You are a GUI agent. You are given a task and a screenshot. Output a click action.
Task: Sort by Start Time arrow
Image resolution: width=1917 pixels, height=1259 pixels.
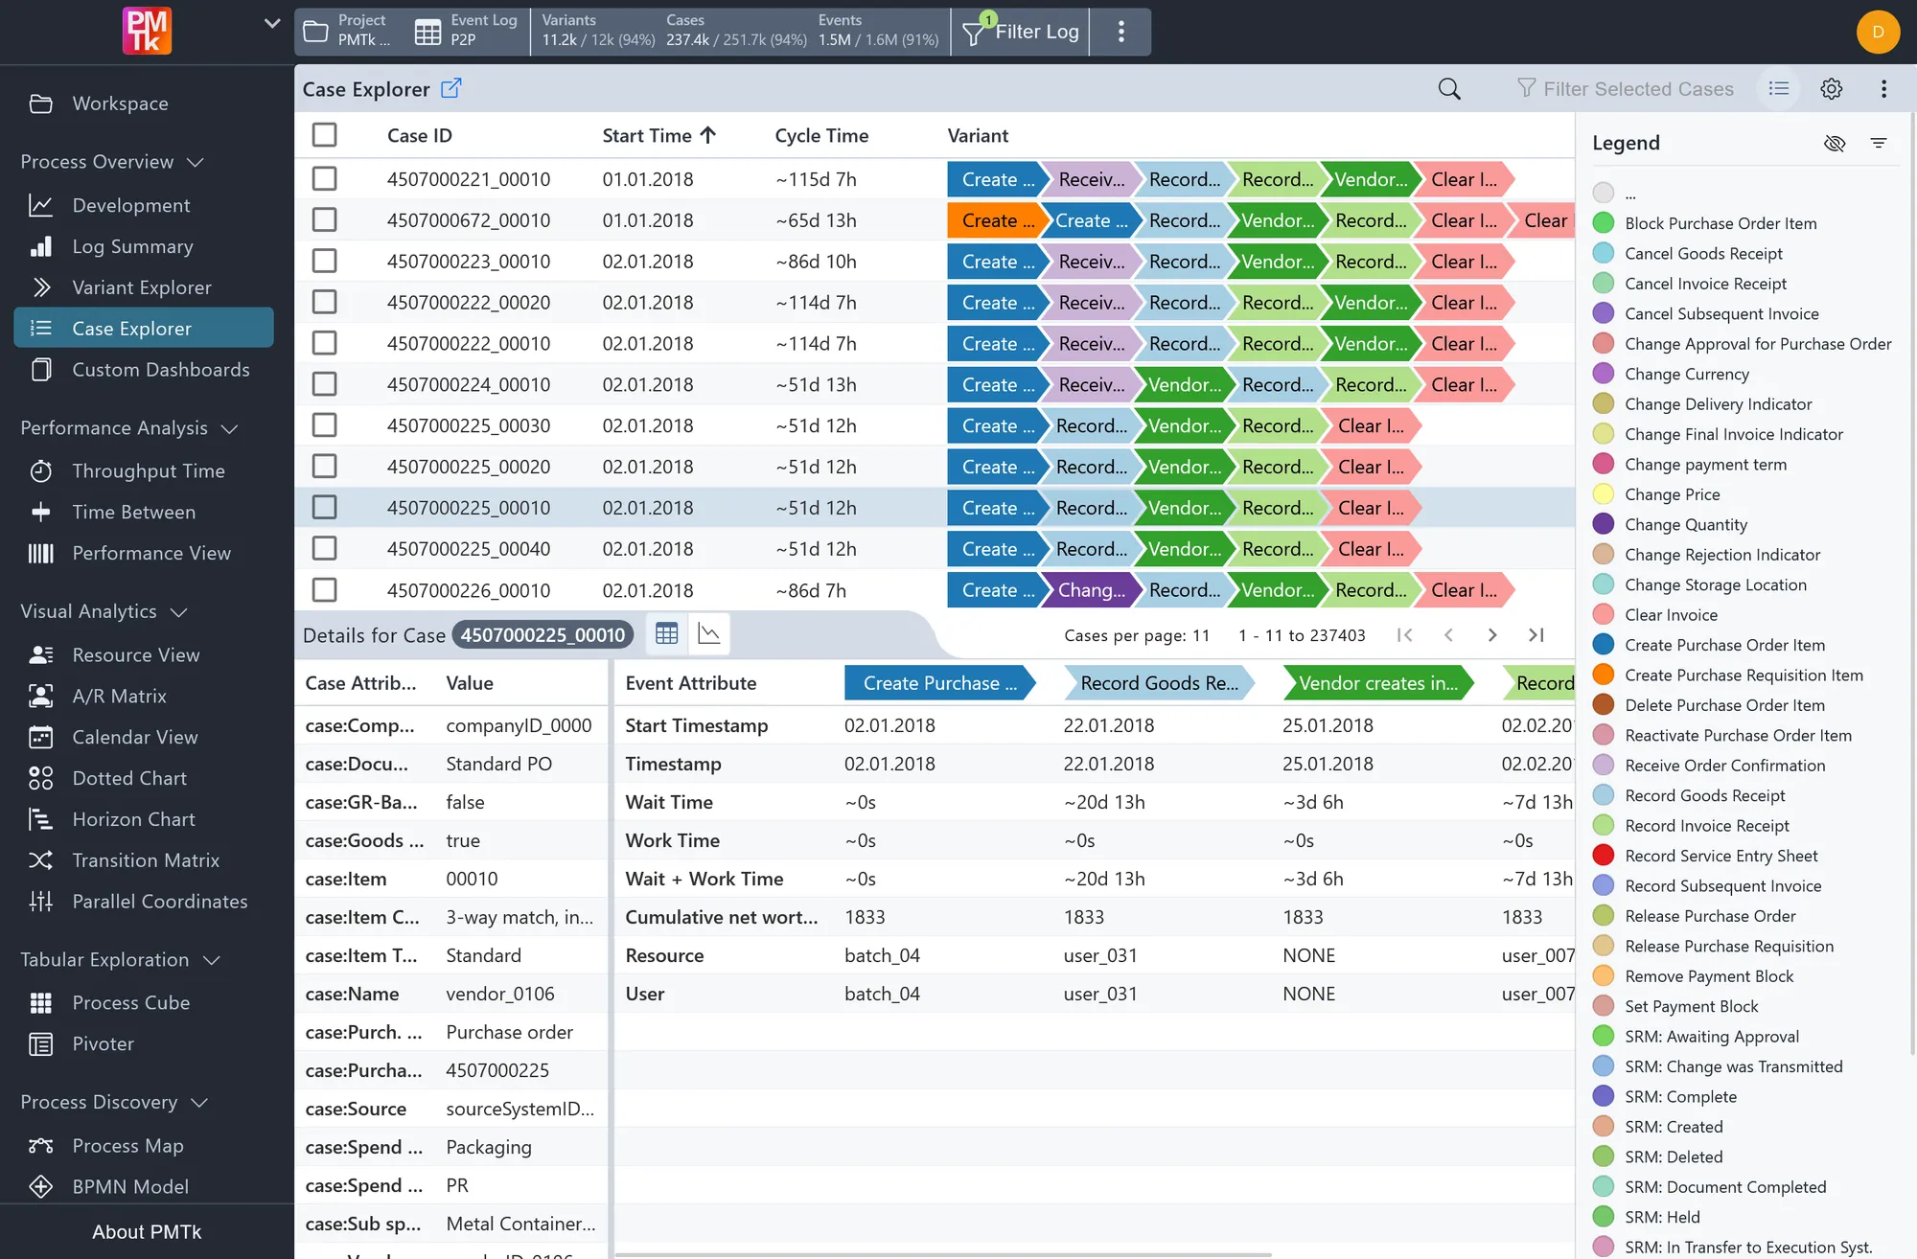tap(708, 135)
